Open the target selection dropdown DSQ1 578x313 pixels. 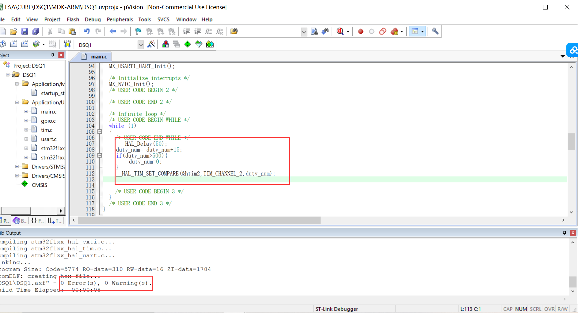pyautogui.click(x=141, y=45)
